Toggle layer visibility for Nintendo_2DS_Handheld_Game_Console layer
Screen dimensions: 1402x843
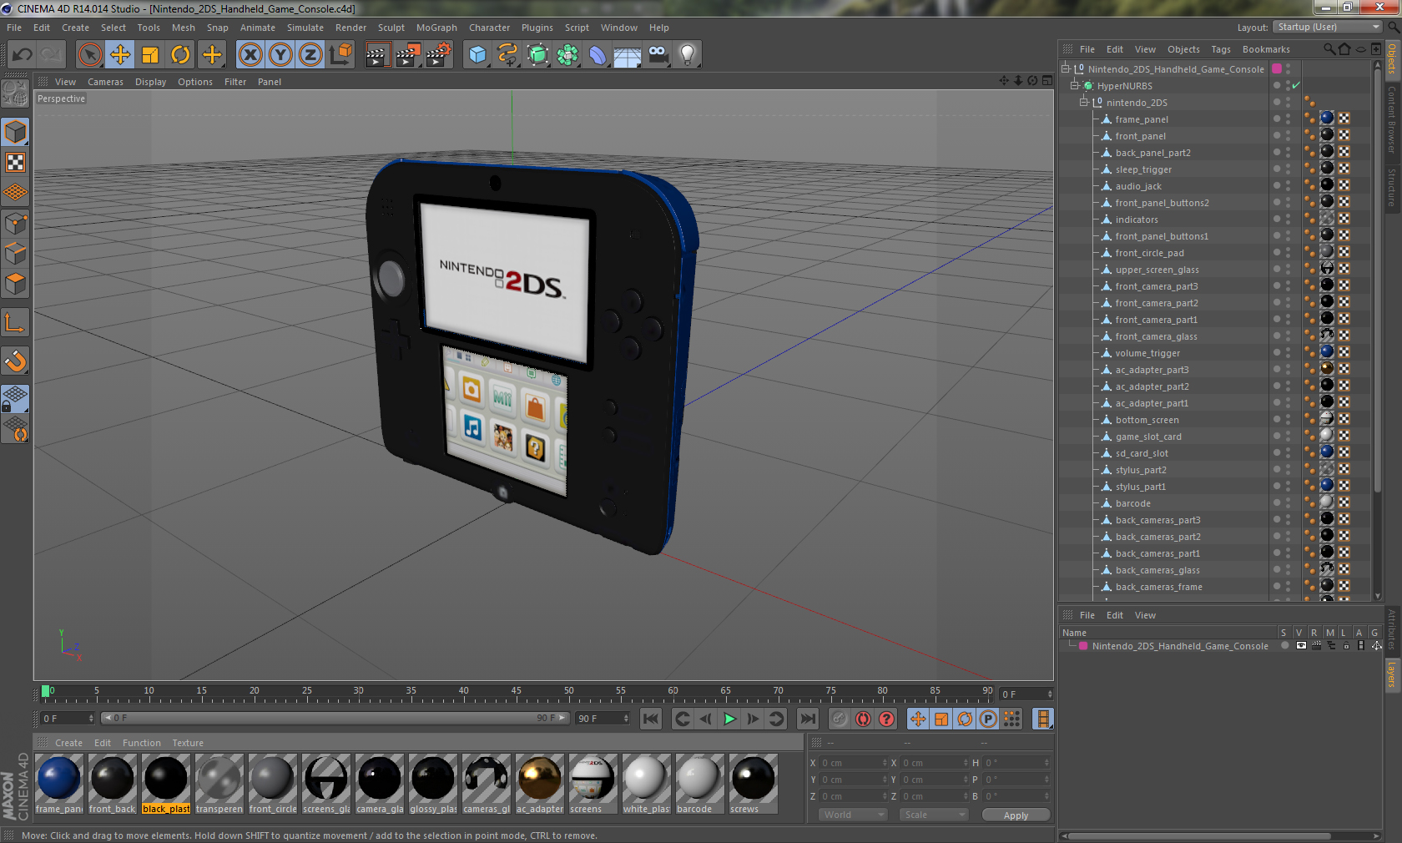click(x=1300, y=646)
